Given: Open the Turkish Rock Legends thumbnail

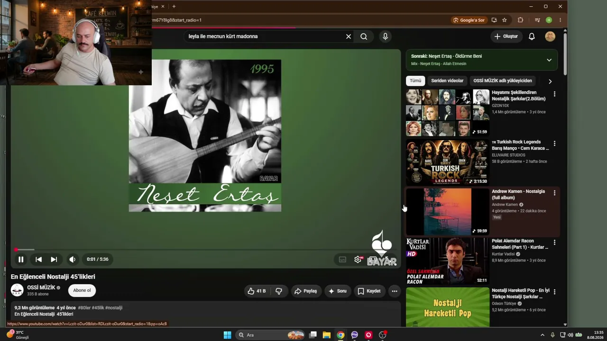Looking at the screenshot, I should [448, 162].
